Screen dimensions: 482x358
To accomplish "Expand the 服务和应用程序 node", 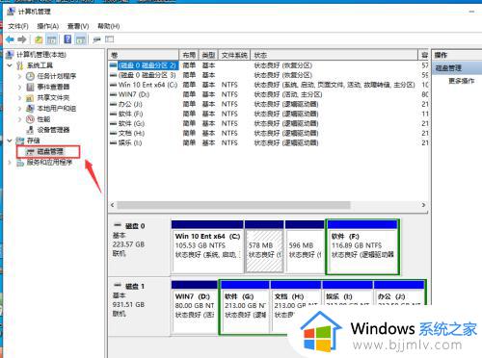I will pos(10,163).
